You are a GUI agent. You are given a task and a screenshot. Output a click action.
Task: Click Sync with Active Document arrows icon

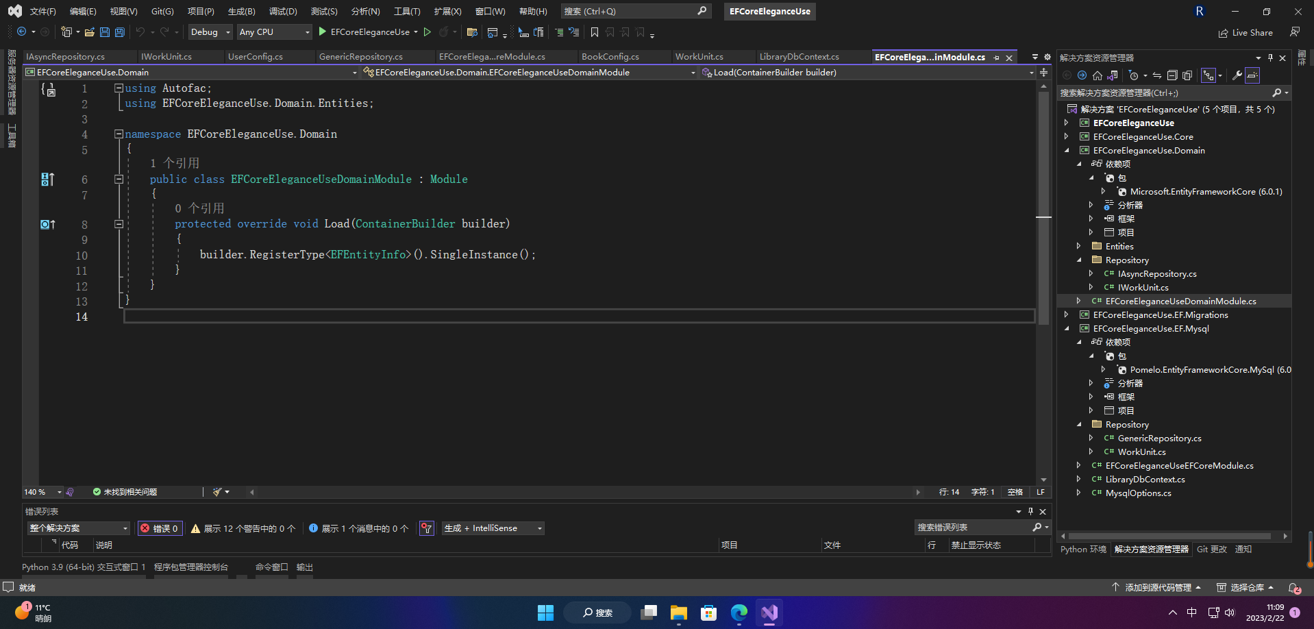pyautogui.click(x=1156, y=75)
